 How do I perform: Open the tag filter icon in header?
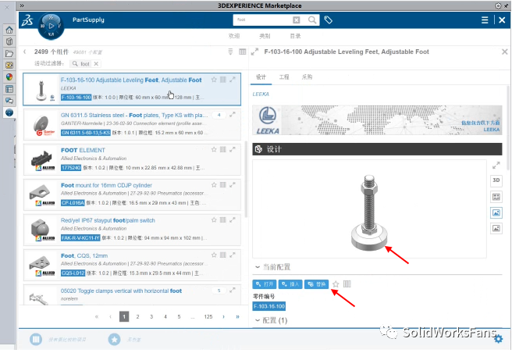tap(328, 20)
